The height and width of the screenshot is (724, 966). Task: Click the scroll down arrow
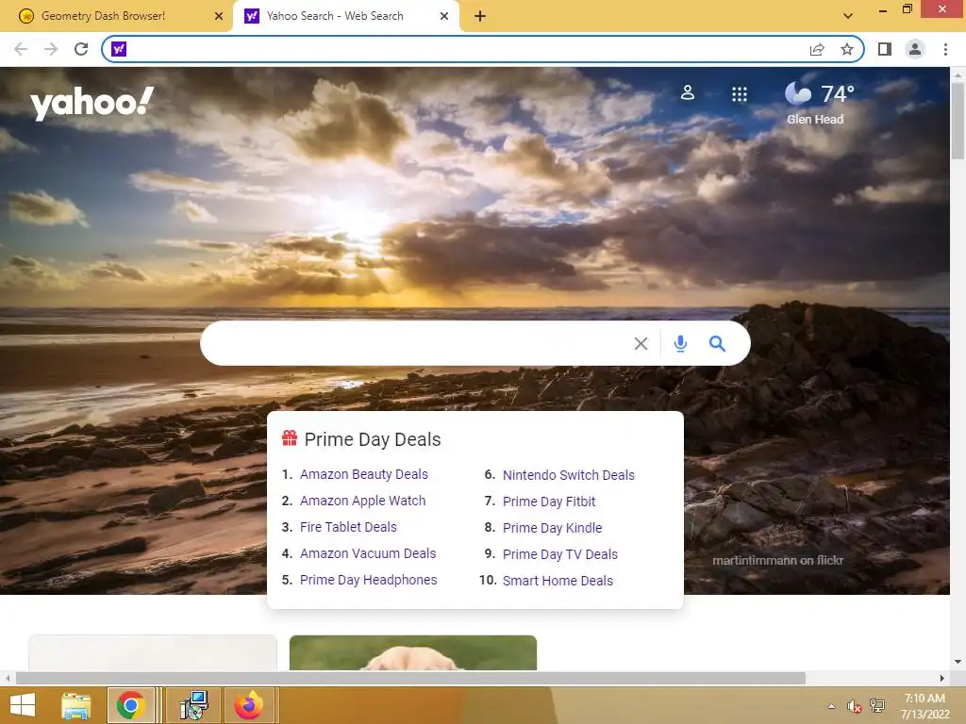[958, 662]
